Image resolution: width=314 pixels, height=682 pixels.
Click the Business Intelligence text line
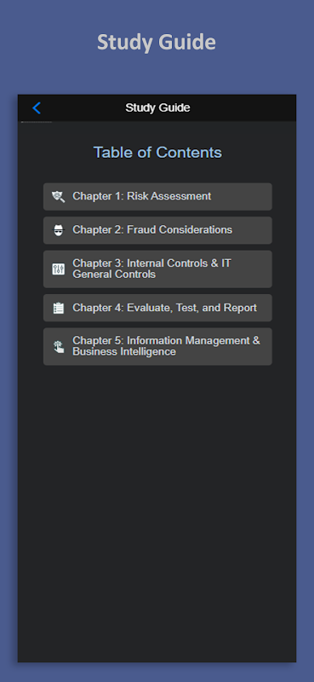click(124, 351)
